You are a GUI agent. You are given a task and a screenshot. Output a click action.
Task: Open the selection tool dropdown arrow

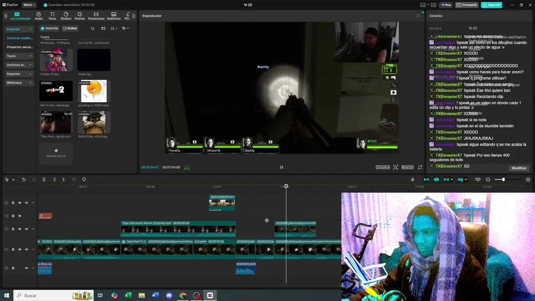pos(13,180)
